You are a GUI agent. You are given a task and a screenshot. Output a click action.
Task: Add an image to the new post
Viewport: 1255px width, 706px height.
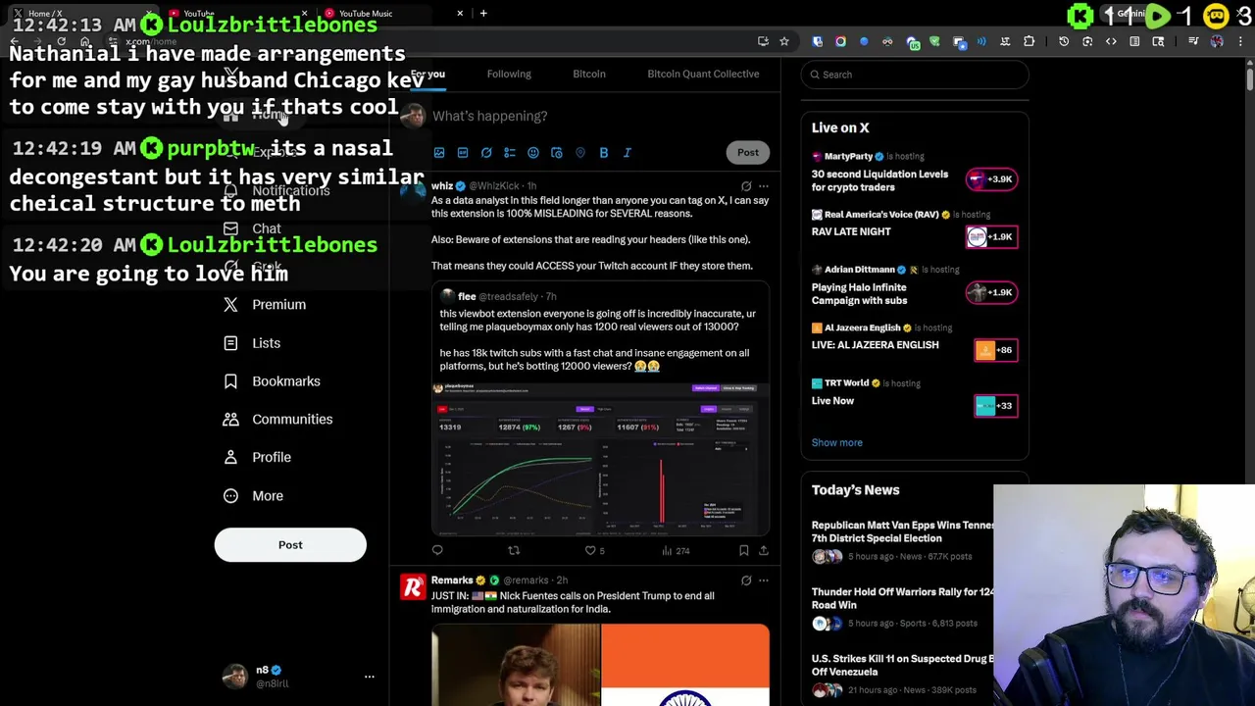[439, 153]
